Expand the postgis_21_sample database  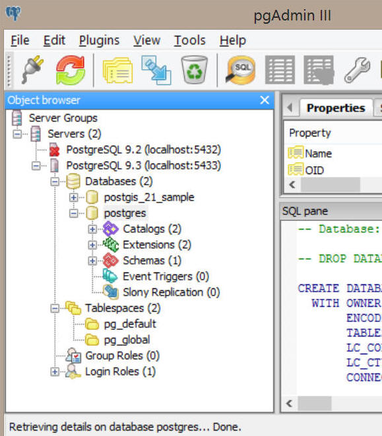point(74,198)
